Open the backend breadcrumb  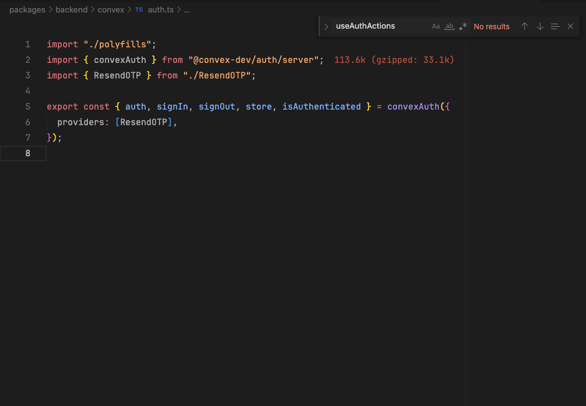coord(72,10)
